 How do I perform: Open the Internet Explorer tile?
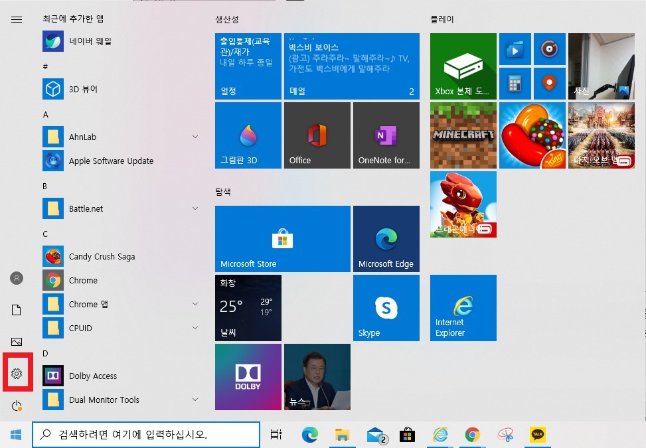463,308
